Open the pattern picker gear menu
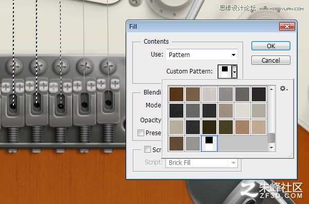Viewport: 309px width, 204px height. 284,89
